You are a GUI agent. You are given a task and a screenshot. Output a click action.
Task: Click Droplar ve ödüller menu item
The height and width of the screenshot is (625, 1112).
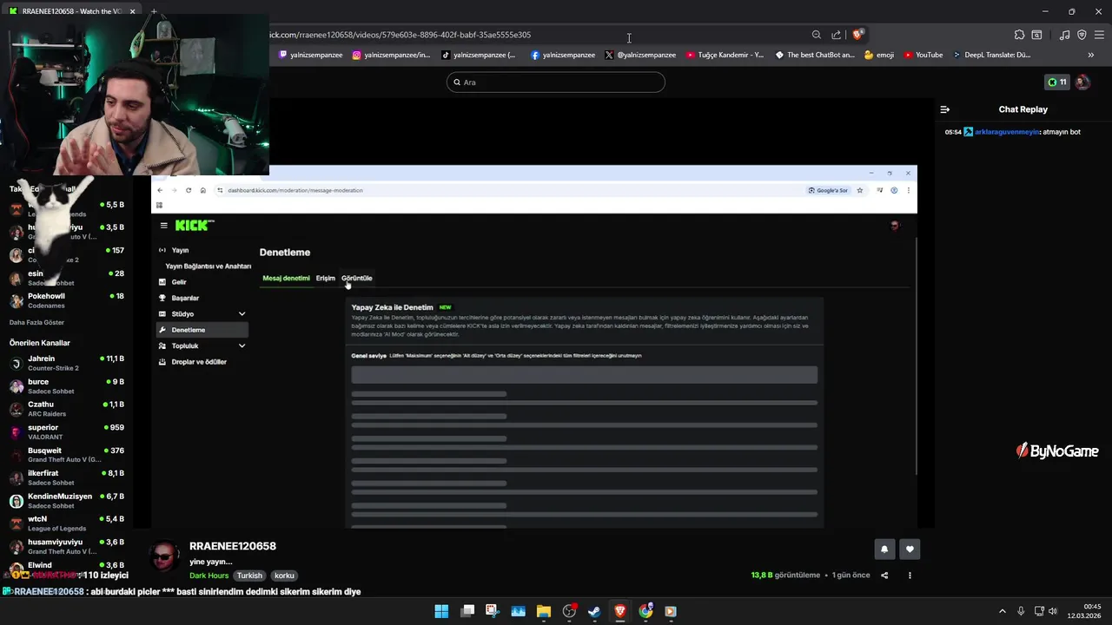199,362
